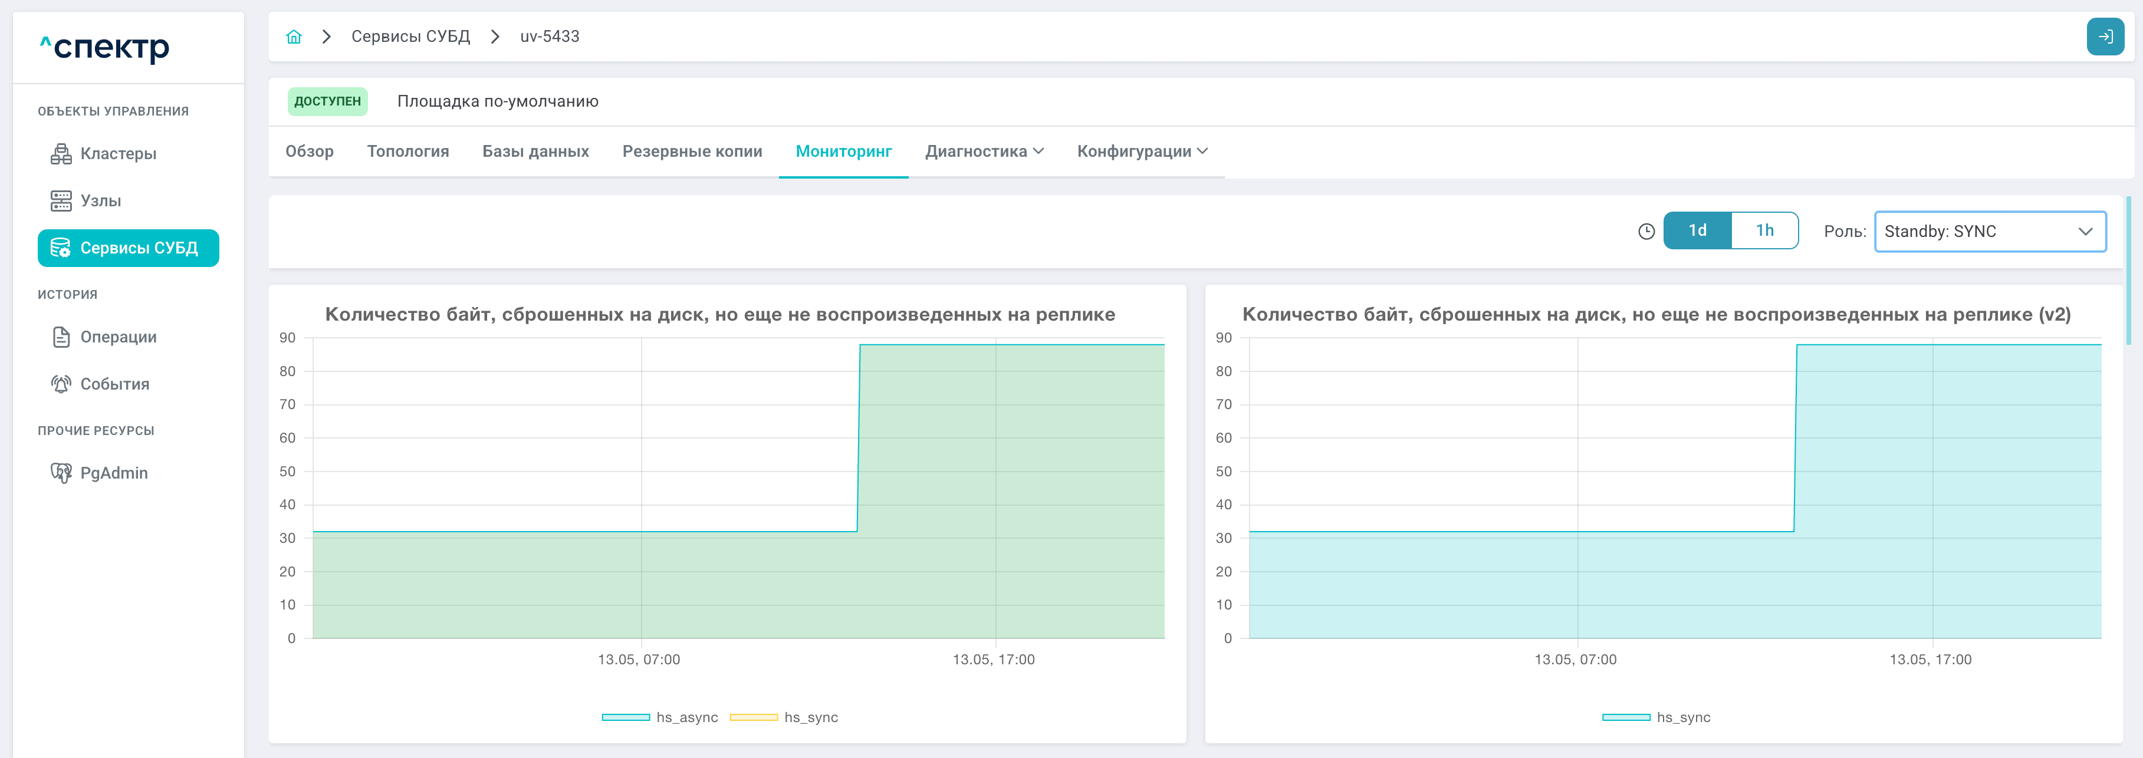Open События history page
The width and height of the screenshot is (2143, 758).
(x=128, y=384)
